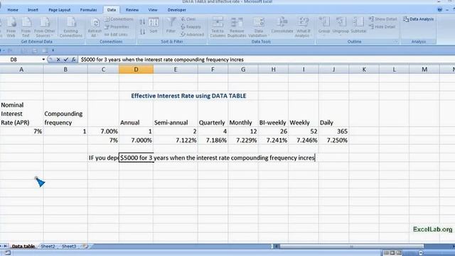Click cell containing 365
Screen dimensions: 455x256
[x=333, y=132]
